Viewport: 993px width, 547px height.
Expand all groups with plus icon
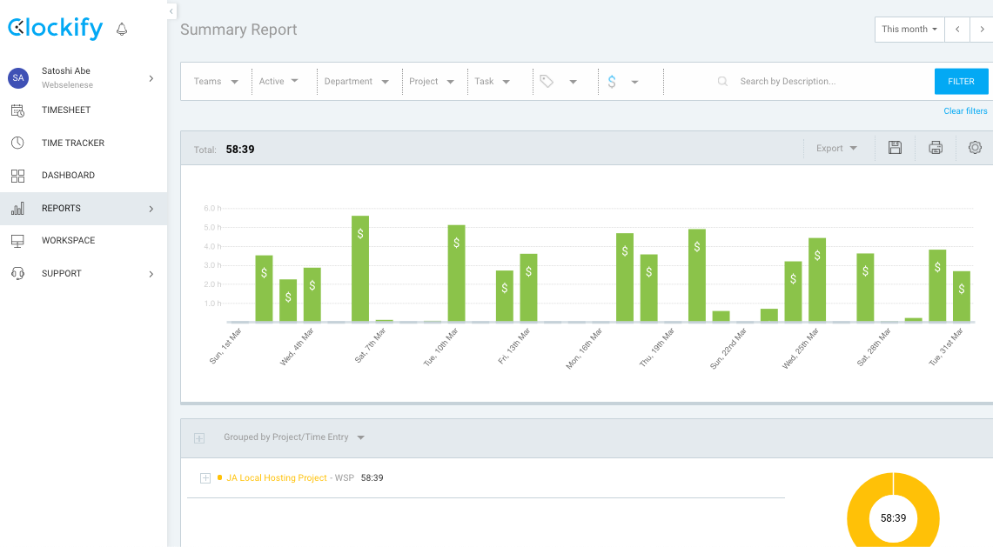click(199, 438)
